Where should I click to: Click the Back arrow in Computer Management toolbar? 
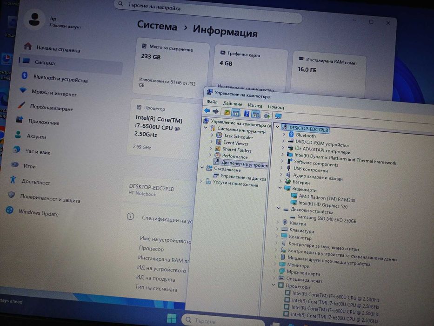click(207, 111)
